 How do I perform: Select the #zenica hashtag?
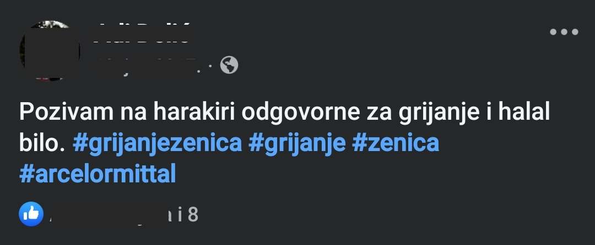[396, 143]
